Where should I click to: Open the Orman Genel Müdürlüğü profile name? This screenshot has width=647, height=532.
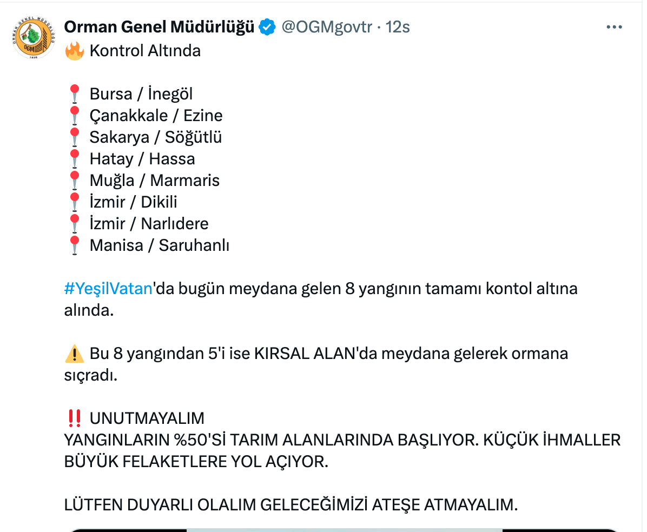point(159,27)
